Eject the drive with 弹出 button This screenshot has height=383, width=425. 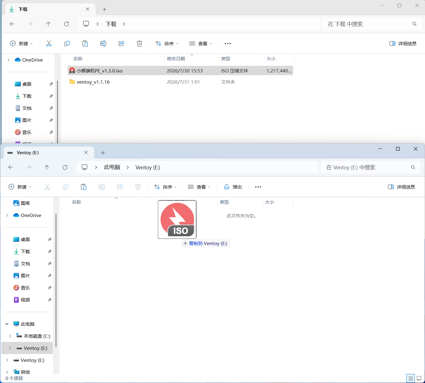[x=233, y=187]
